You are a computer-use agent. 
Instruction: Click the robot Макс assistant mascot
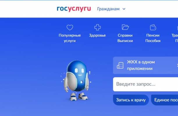click(x=77, y=80)
